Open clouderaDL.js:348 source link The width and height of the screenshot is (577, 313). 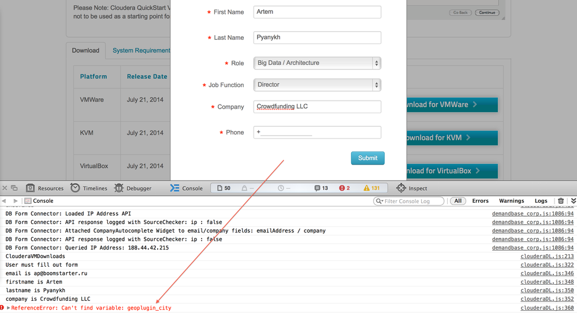(x=547, y=282)
